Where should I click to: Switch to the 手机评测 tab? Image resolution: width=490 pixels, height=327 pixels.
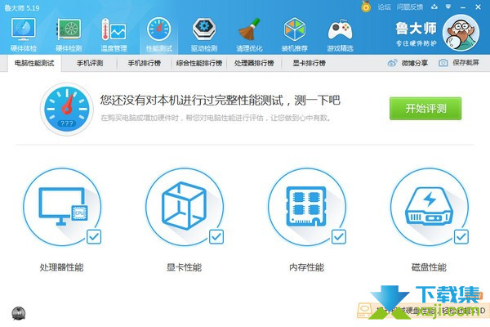pos(90,63)
